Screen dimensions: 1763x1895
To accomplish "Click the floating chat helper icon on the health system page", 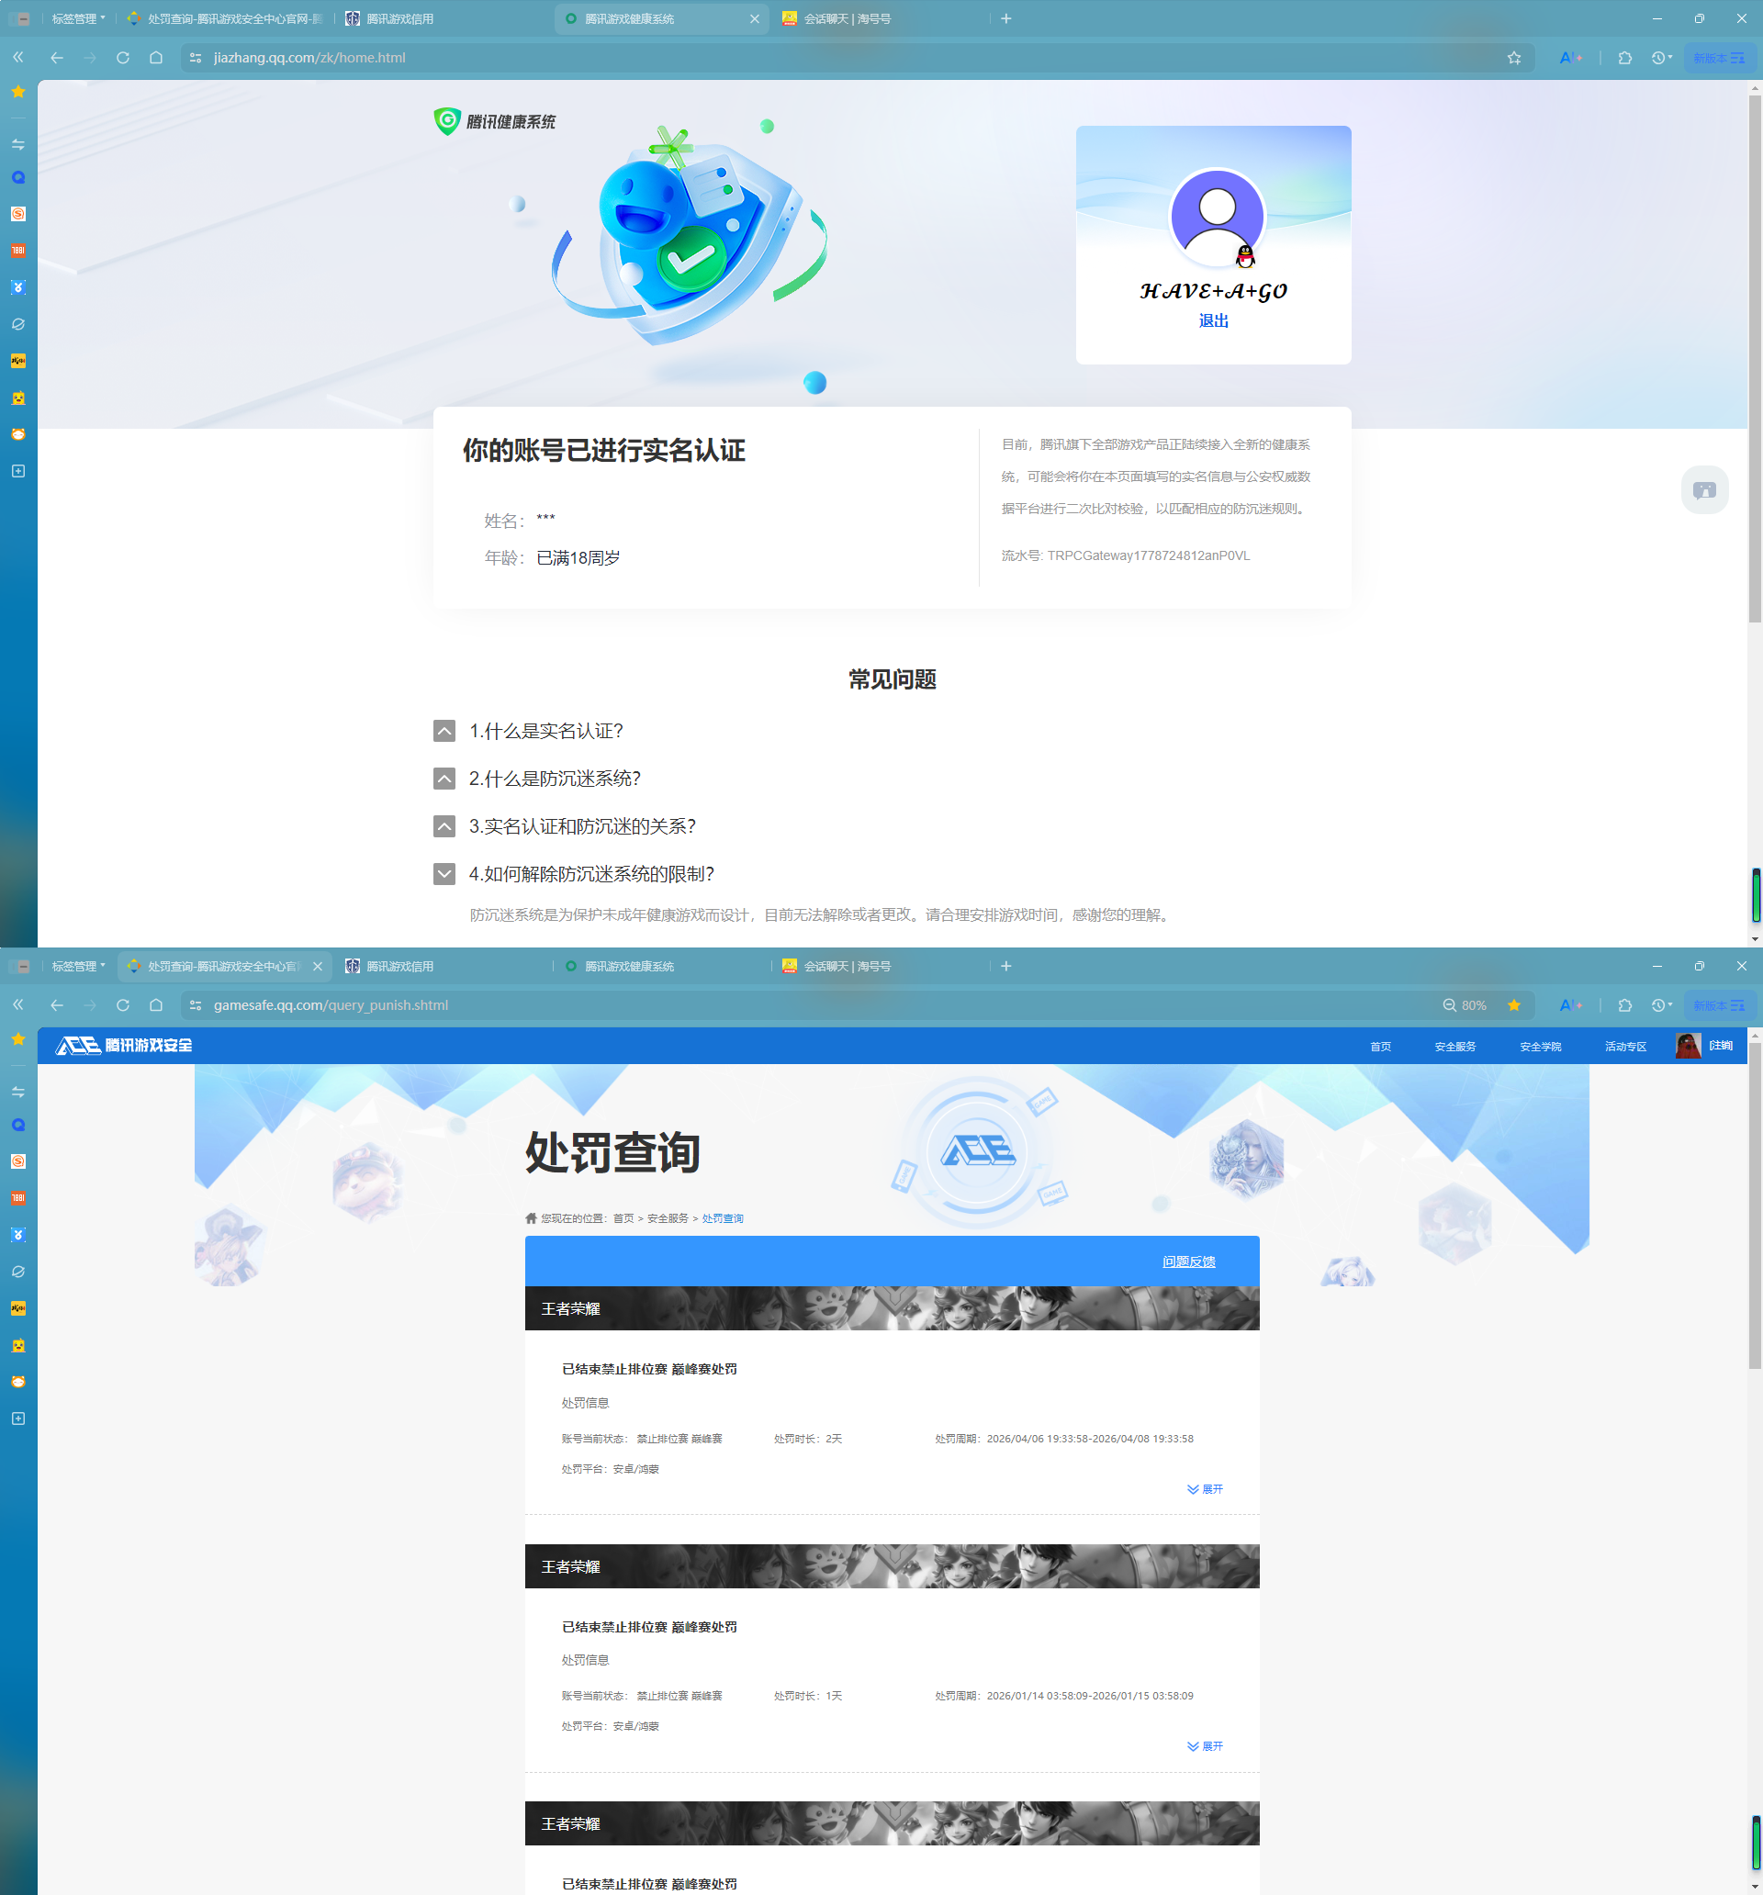I will [x=1704, y=490].
